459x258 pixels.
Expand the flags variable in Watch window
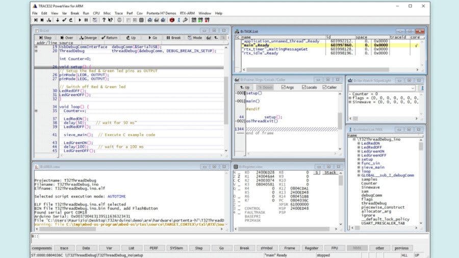tap(350, 98)
